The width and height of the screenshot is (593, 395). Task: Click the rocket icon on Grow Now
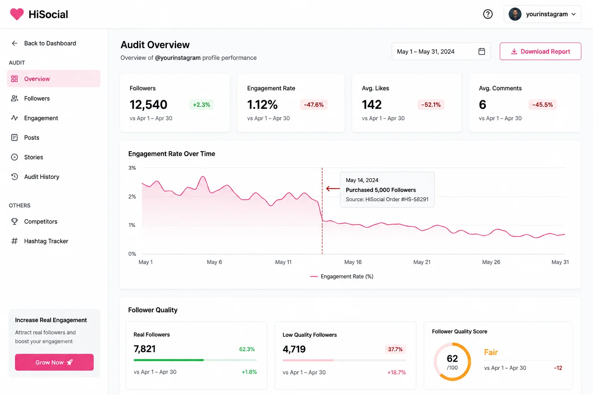(x=70, y=362)
